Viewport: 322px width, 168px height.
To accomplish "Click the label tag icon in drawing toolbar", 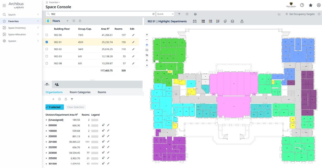I will (x=225, y=21).
